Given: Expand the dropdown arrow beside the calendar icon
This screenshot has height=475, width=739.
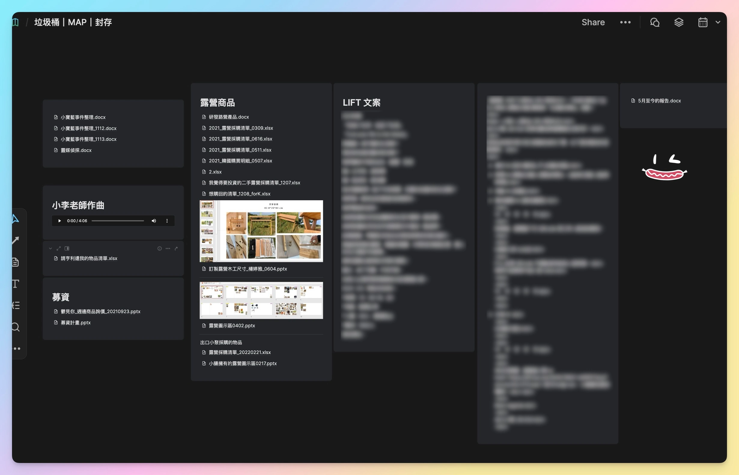Looking at the screenshot, I should coord(718,22).
